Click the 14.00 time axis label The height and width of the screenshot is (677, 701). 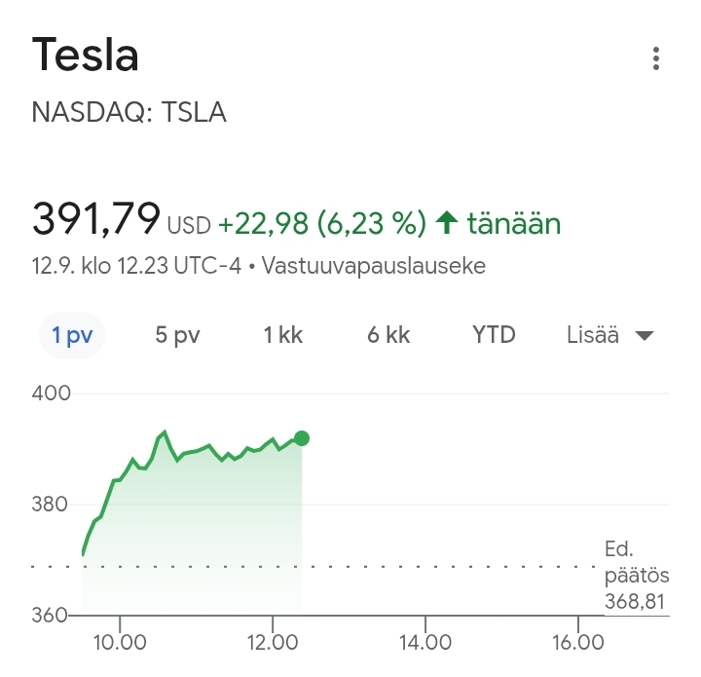[425, 643]
